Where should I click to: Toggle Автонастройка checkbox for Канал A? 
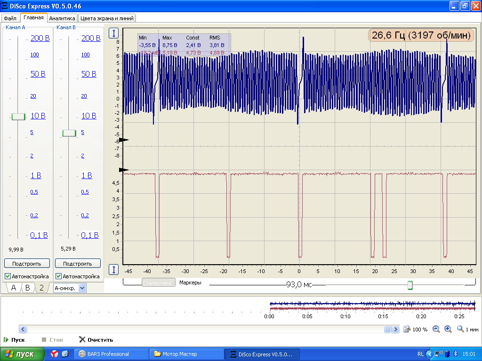(x=8, y=276)
